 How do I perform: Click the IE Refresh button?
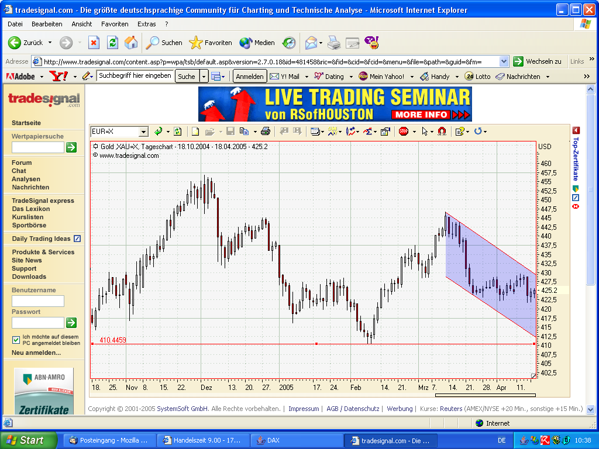112,42
